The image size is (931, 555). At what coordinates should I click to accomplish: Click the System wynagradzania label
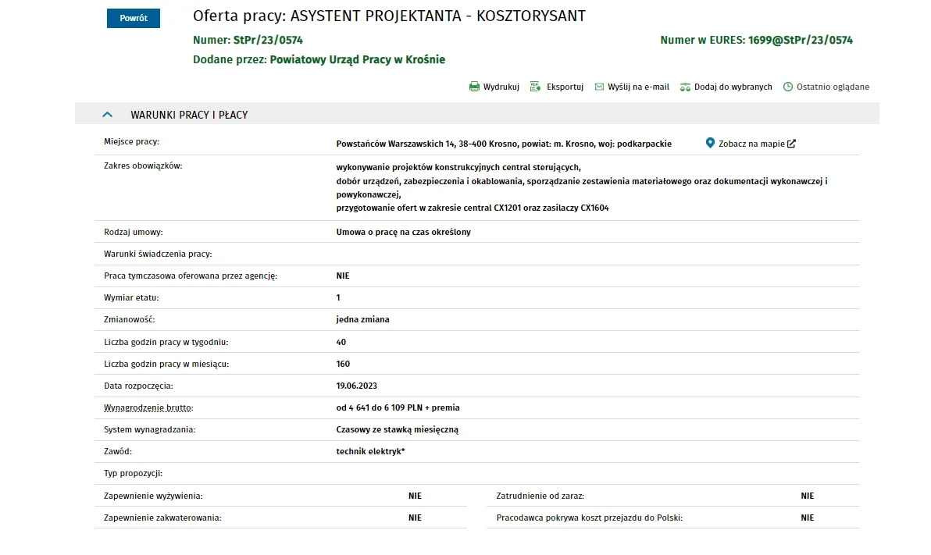(150, 430)
